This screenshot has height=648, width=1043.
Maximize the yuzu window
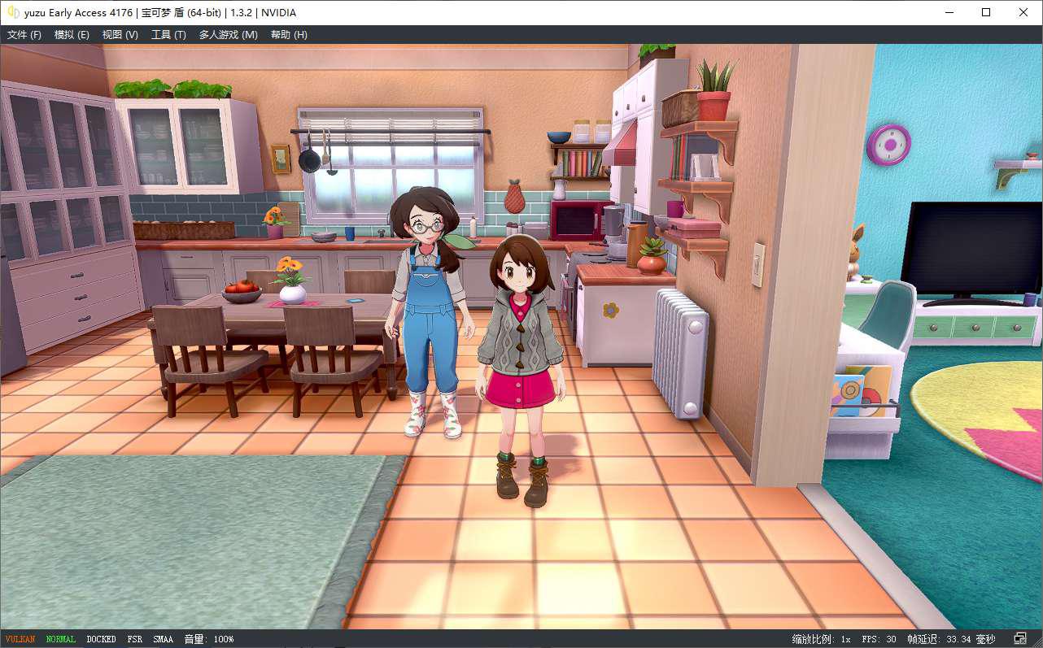[986, 12]
